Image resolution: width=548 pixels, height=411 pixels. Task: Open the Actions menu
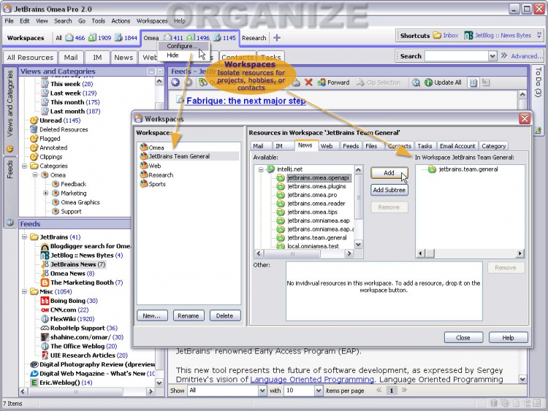(121, 21)
